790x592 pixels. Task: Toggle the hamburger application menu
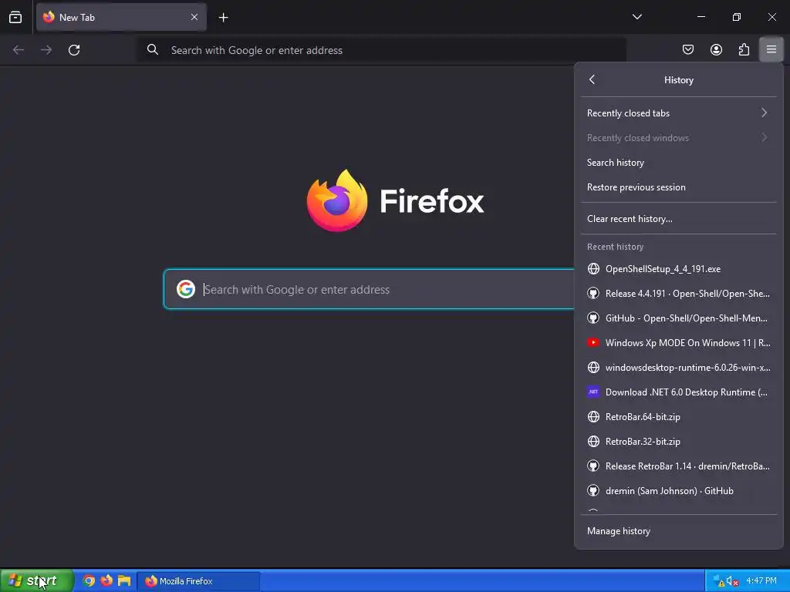point(771,49)
